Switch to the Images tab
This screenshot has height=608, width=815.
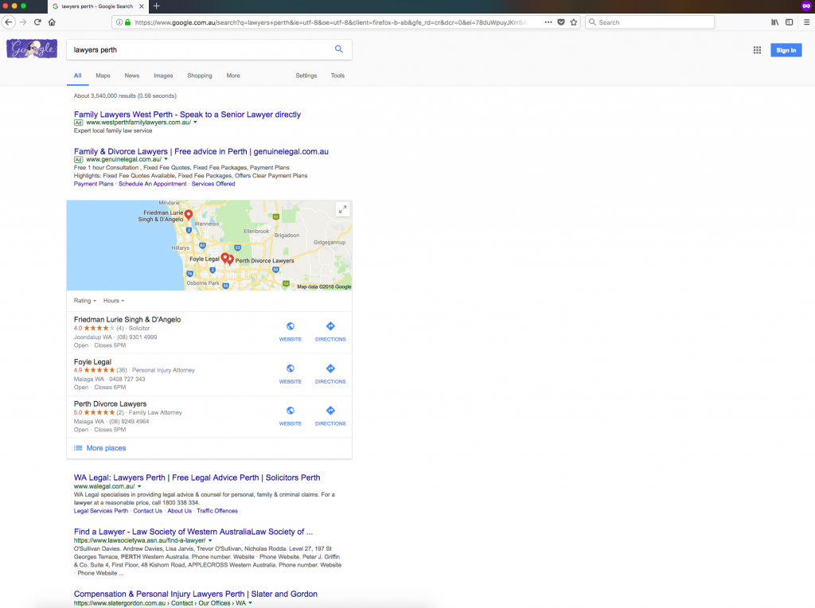click(163, 76)
